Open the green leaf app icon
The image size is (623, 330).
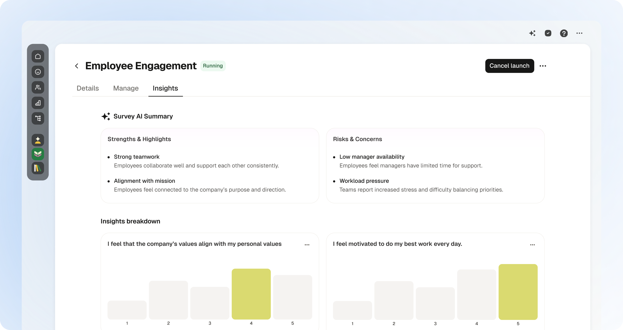[38, 154]
